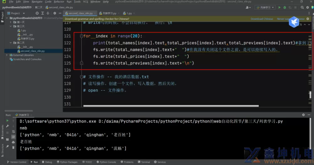The image size is (314, 165).
Task: Open the 列表学习 run configuration dropdown
Action: (x=265, y=8)
